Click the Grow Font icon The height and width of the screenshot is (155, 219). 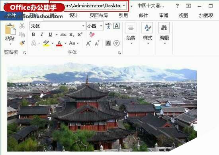[88, 43]
